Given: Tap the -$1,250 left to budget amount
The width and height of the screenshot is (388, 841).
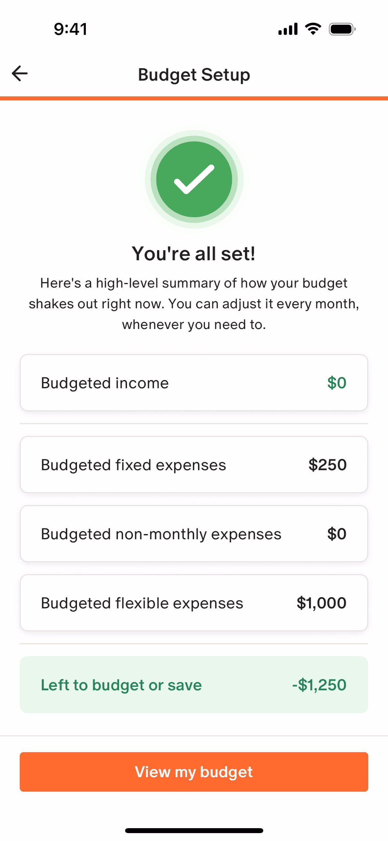Looking at the screenshot, I should (319, 685).
